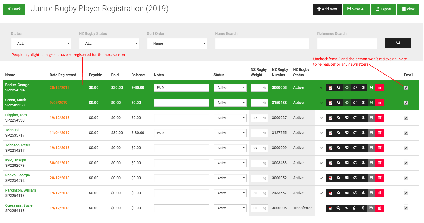Screen dimensions: 424x223
Task: Open Status dropdown for Quessaaa, Suzie
Action: (x=230, y=208)
